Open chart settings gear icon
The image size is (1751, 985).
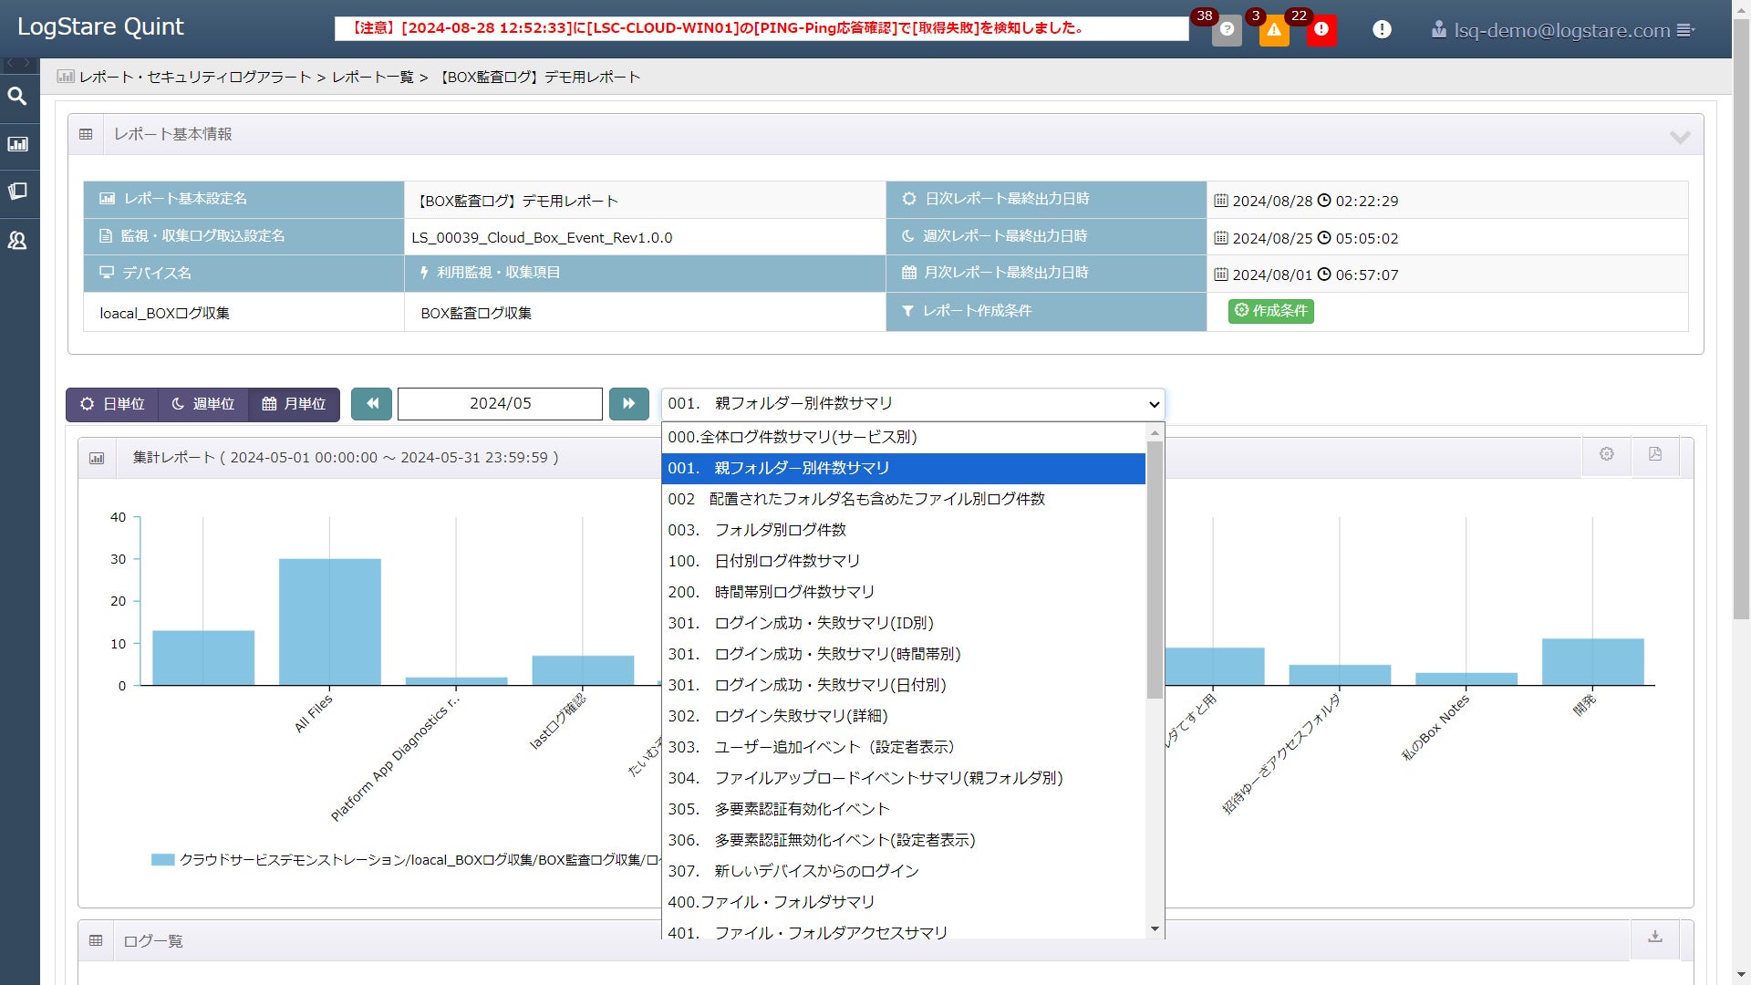[1607, 454]
